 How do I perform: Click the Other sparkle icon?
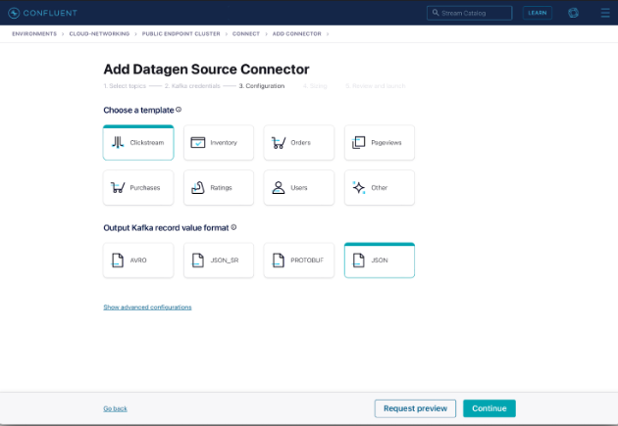(x=359, y=188)
